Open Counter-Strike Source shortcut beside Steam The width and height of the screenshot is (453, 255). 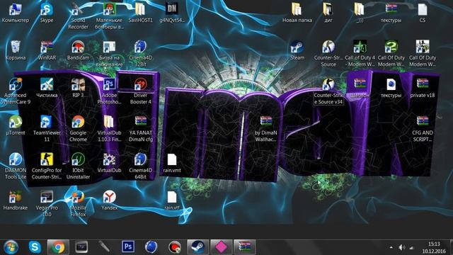tap(328, 54)
